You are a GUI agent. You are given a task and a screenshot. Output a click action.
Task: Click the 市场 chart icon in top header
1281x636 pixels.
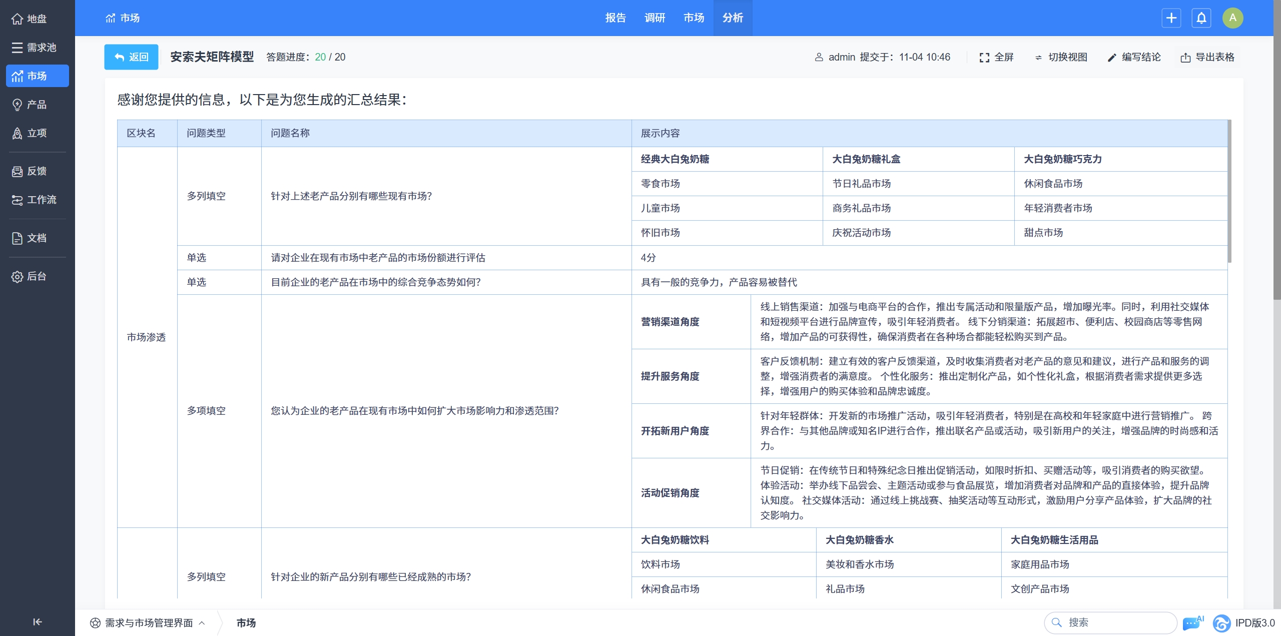(x=111, y=18)
